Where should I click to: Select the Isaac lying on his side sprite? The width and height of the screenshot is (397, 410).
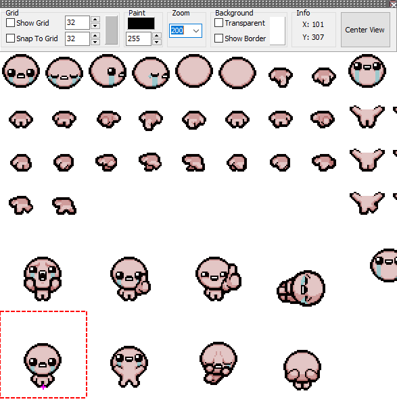[x=301, y=288]
